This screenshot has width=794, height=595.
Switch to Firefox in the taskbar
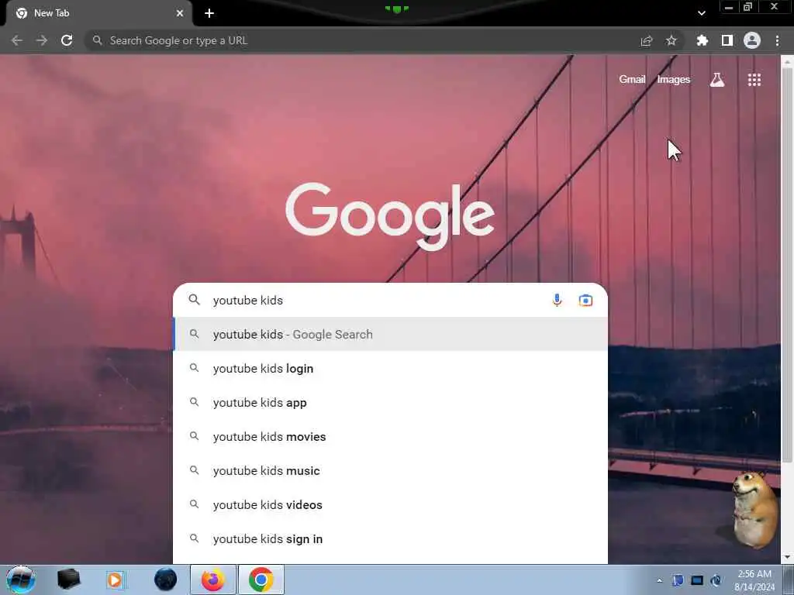[x=212, y=580]
